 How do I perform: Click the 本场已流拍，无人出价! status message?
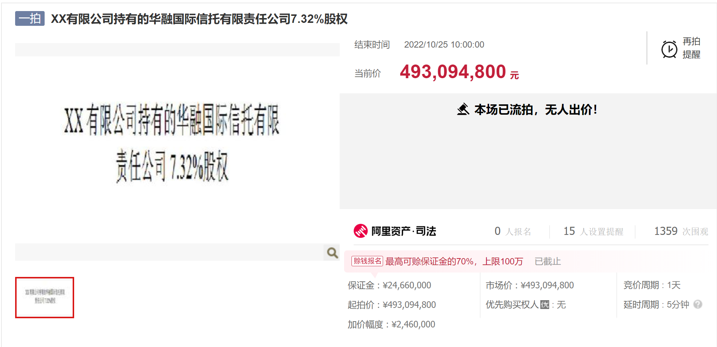536,110
